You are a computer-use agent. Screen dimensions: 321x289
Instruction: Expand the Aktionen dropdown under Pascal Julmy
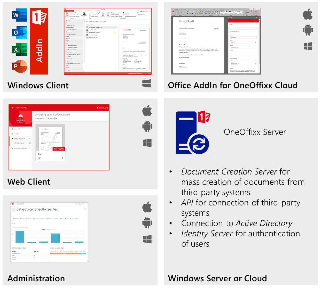(20, 122)
